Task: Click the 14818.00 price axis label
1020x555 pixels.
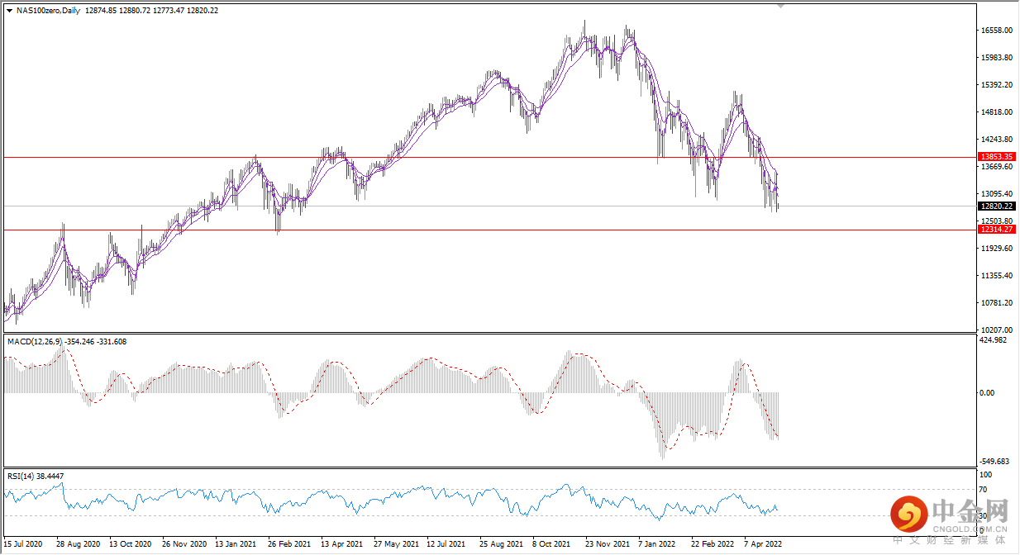Action: [x=996, y=112]
